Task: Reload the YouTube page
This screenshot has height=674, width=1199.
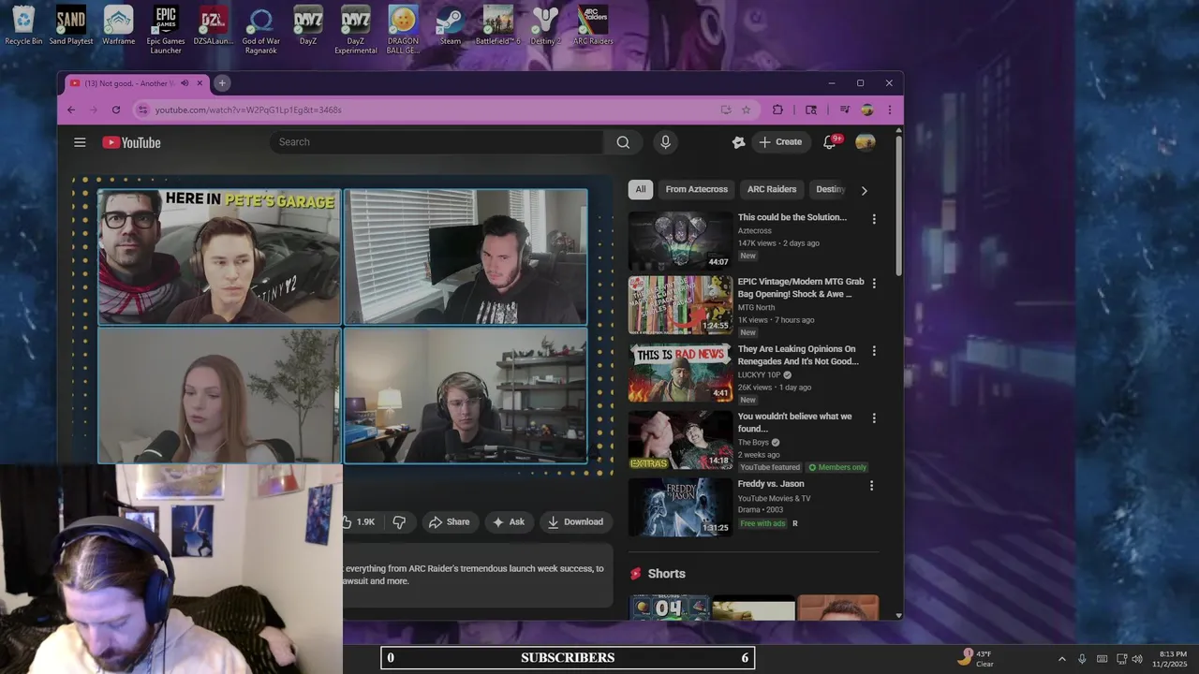Action: 116,110
